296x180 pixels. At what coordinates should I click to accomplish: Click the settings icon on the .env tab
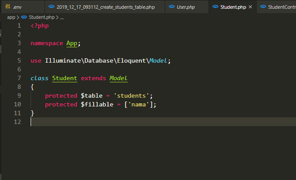coord(8,7)
